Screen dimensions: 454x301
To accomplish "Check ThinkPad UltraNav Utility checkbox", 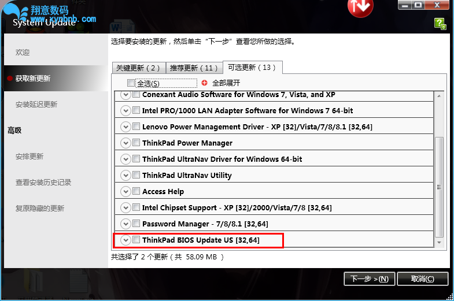I will point(136,175).
